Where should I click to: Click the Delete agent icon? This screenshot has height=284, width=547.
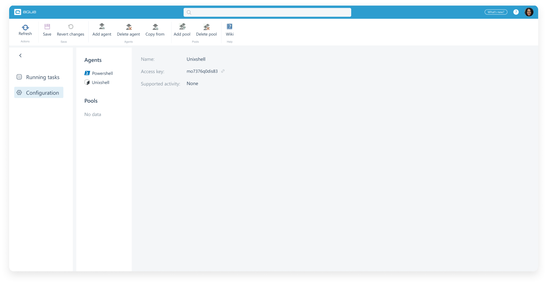(x=128, y=27)
